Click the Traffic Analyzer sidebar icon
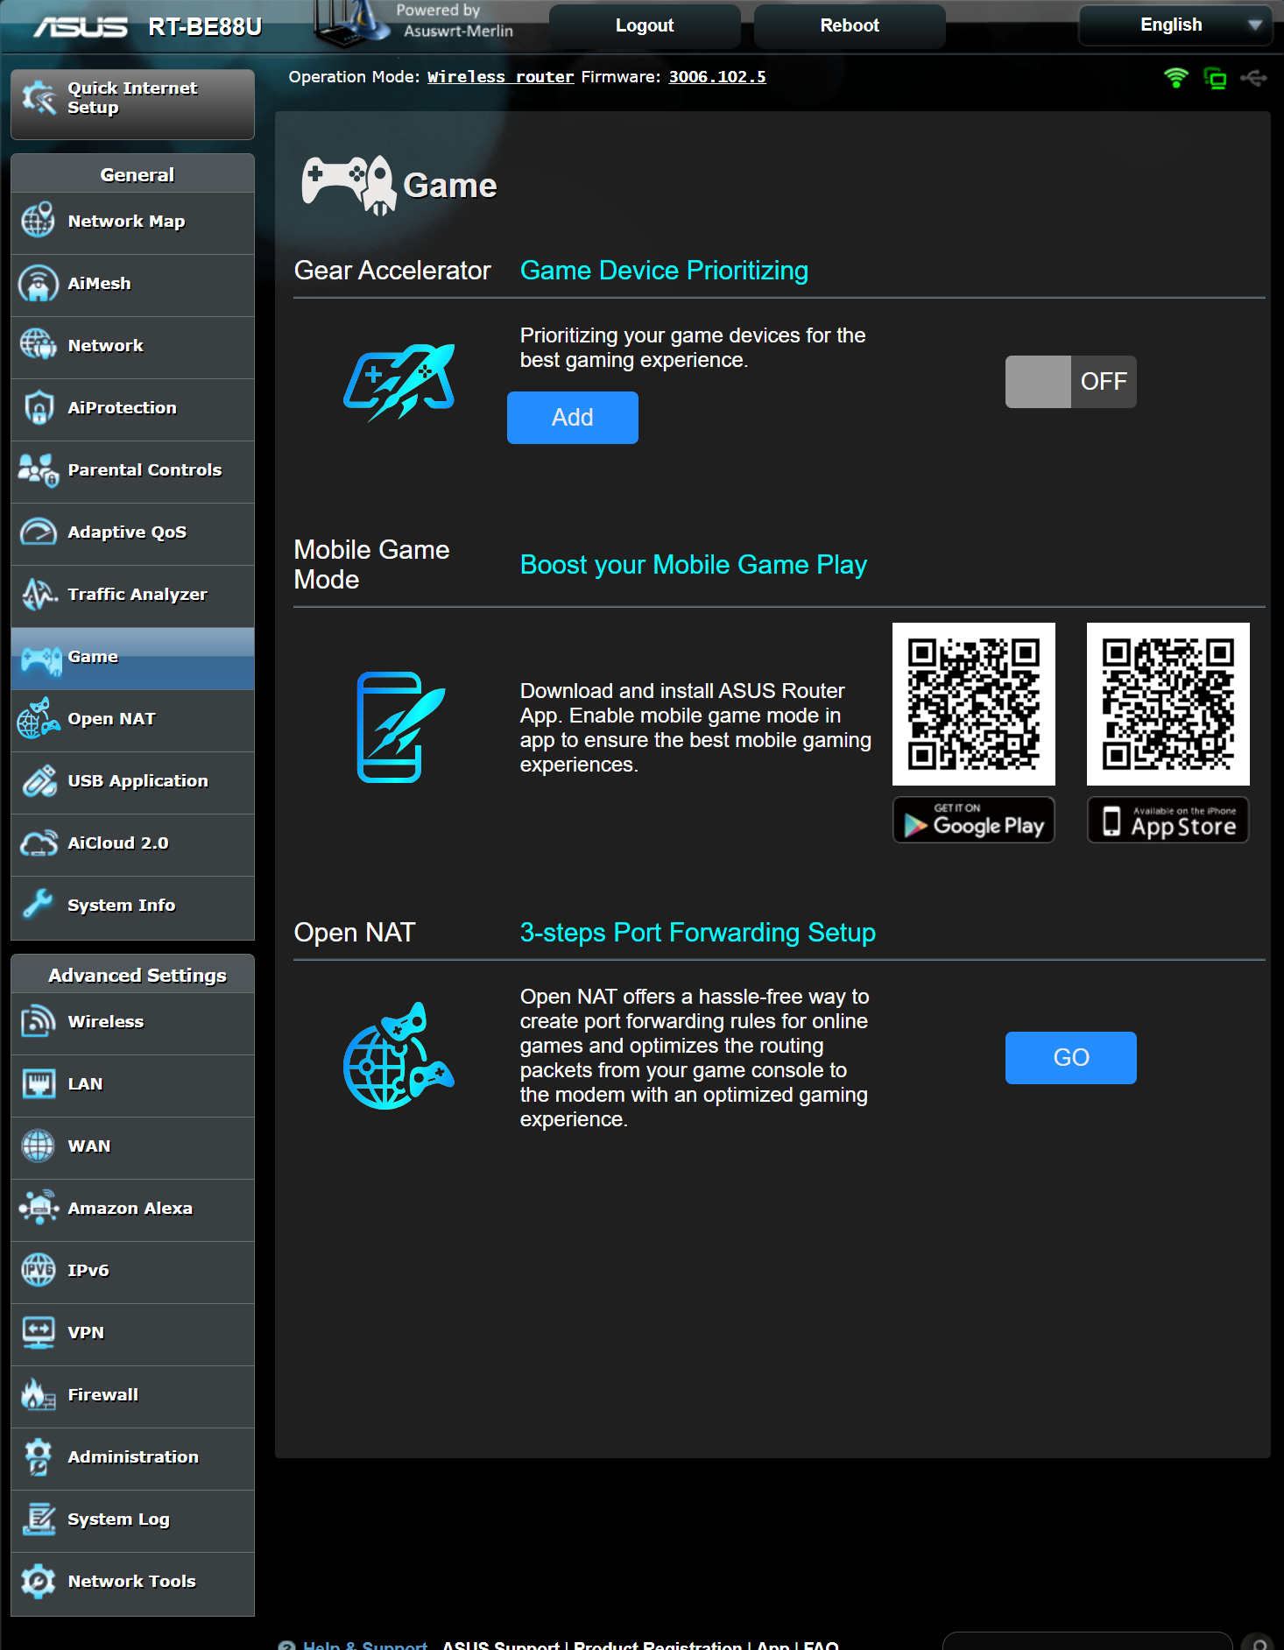 click(39, 595)
